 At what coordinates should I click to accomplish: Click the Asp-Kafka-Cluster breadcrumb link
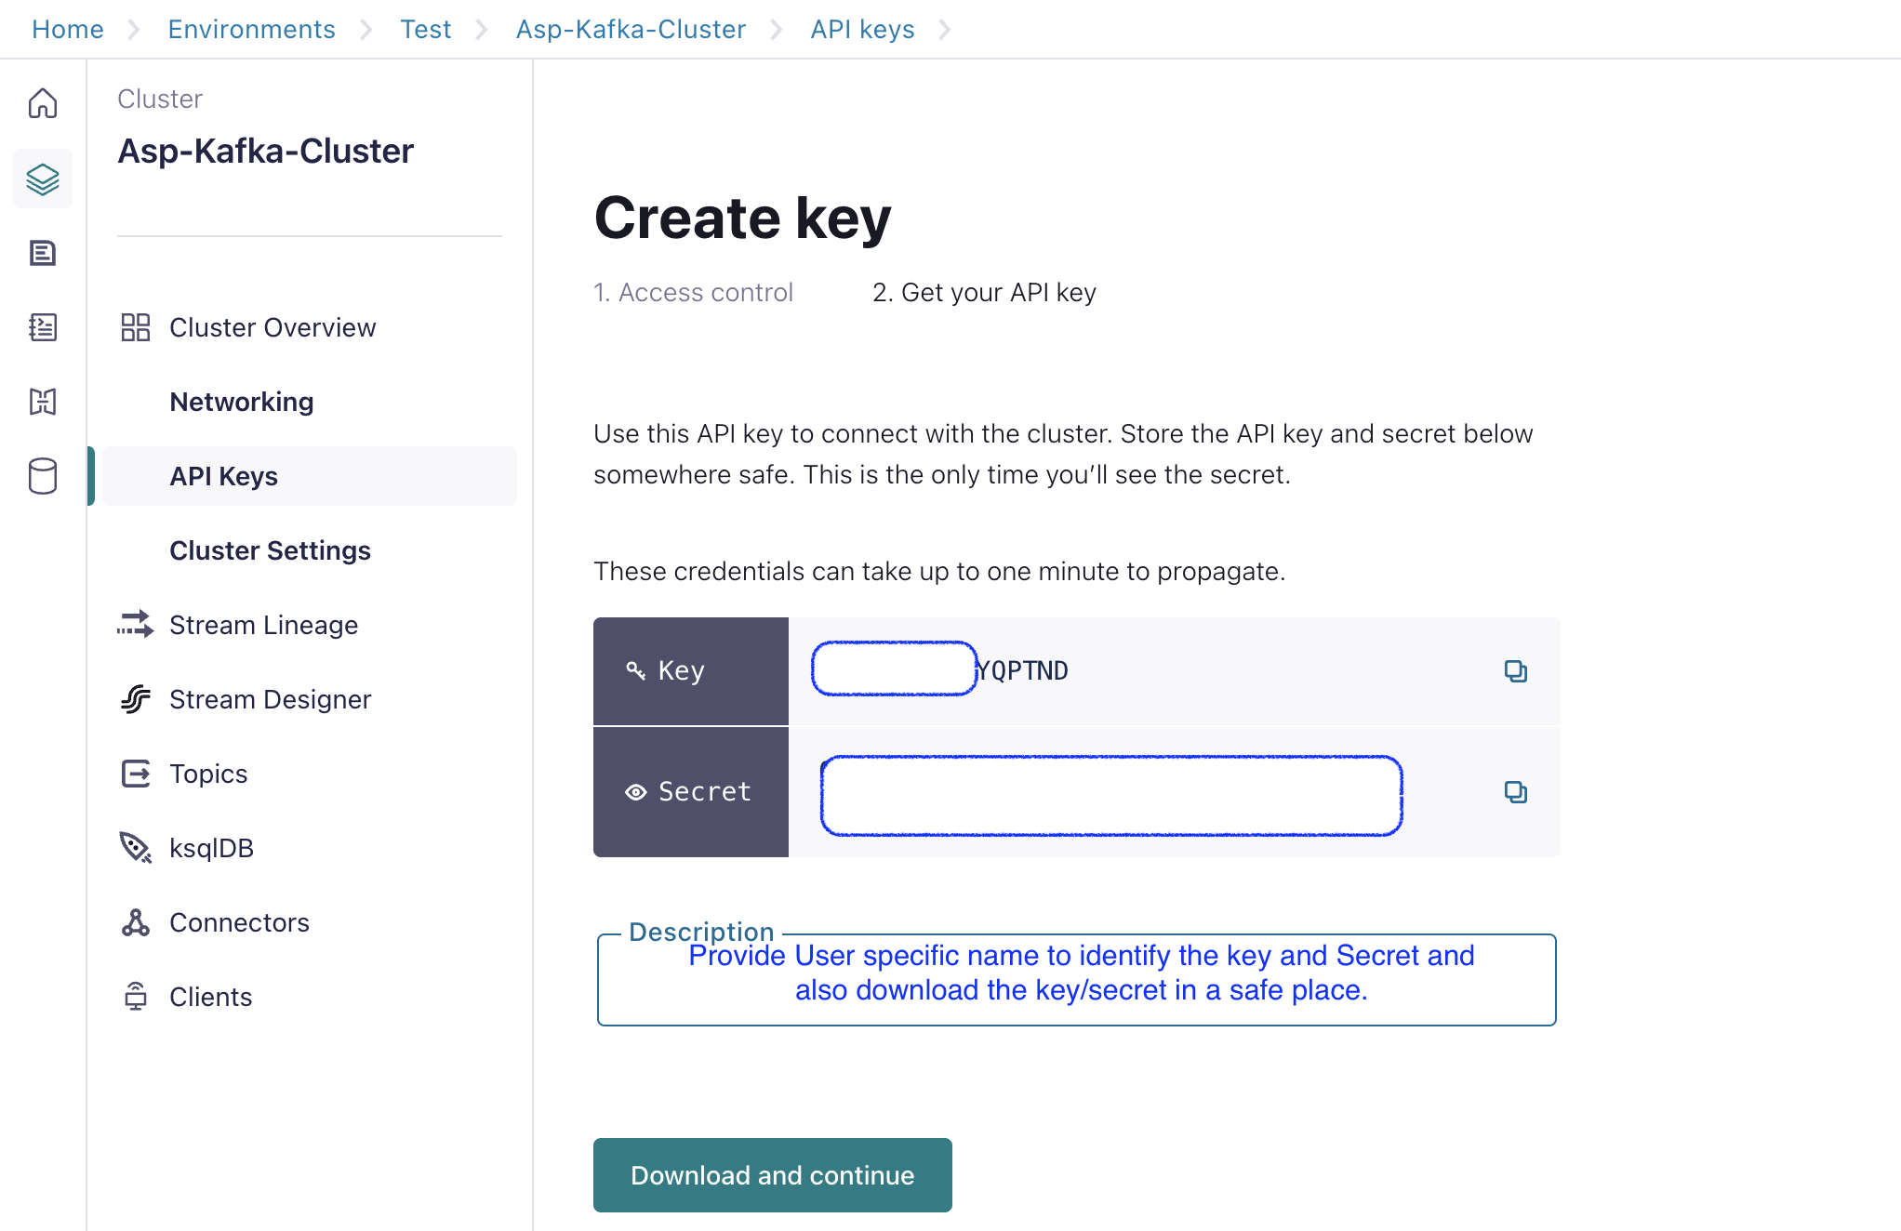coord(631,29)
